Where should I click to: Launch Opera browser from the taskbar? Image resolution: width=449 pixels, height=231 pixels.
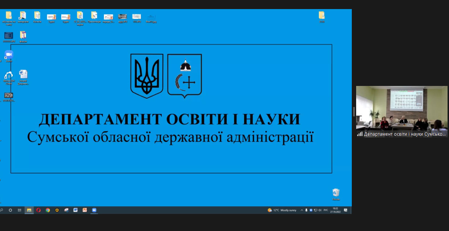(x=38, y=210)
